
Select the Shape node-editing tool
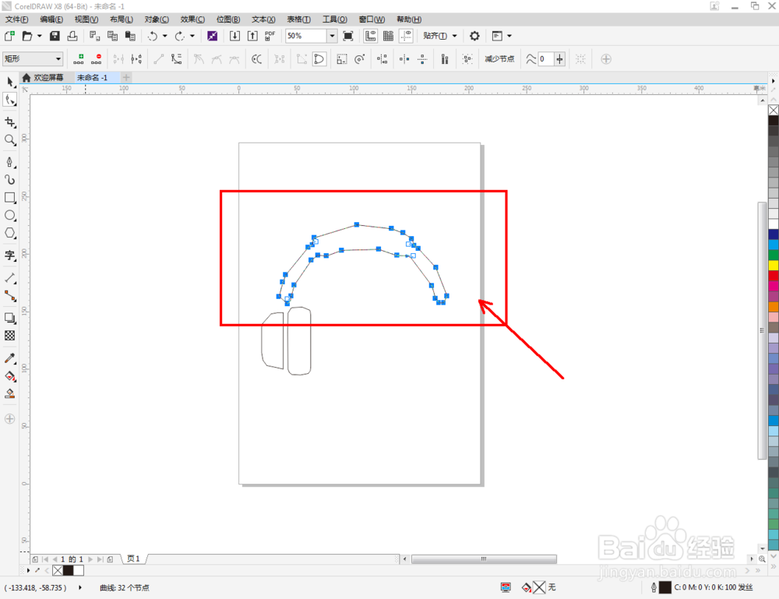click(10, 100)
